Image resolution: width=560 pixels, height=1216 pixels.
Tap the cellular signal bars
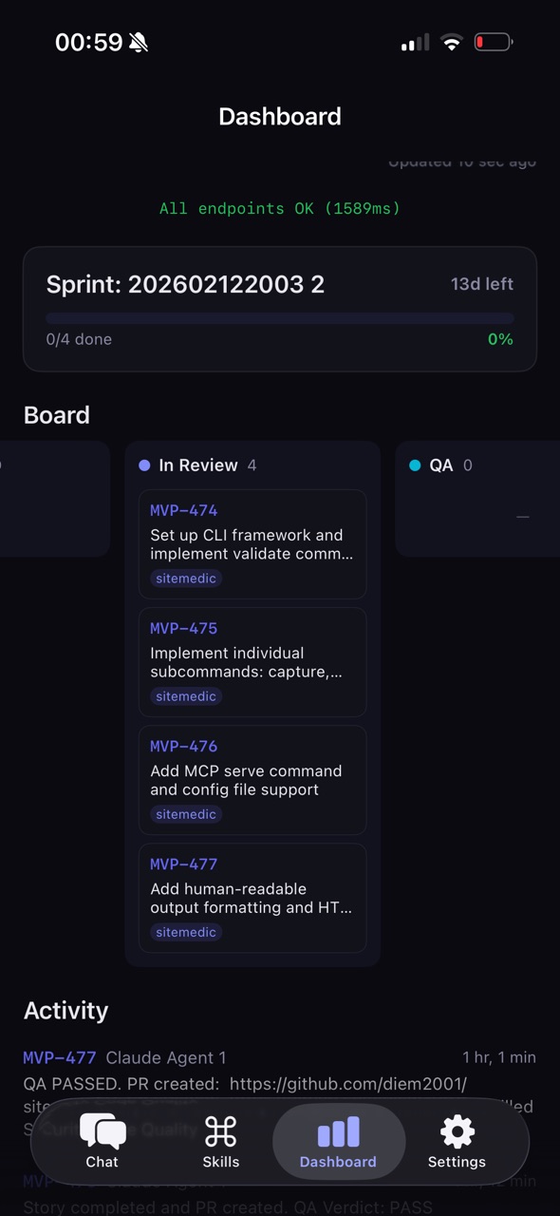[x=414, y=42]
